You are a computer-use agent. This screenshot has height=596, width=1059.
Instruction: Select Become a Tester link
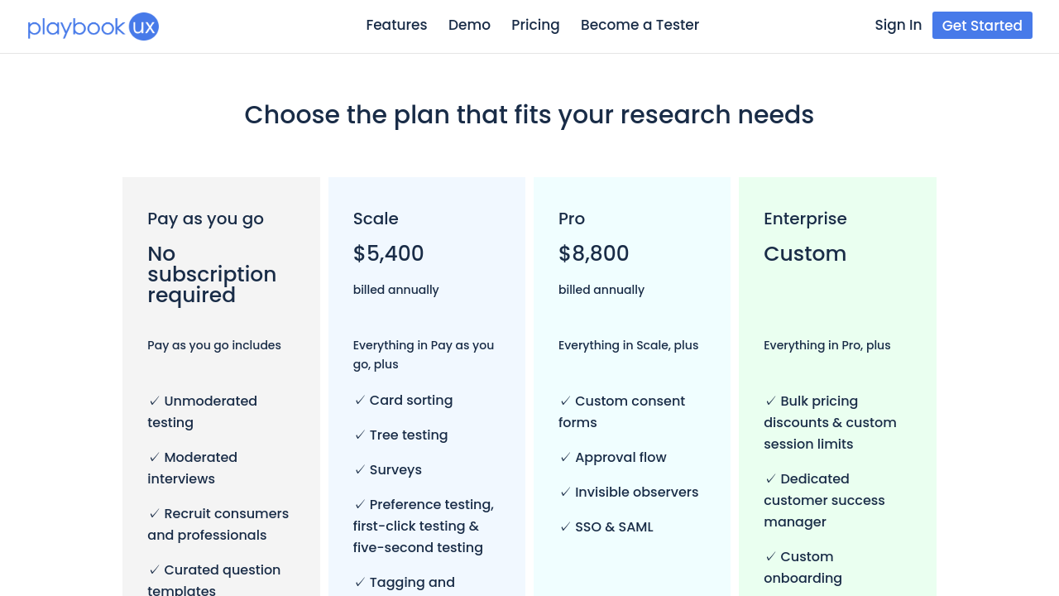tap(640, 25)
